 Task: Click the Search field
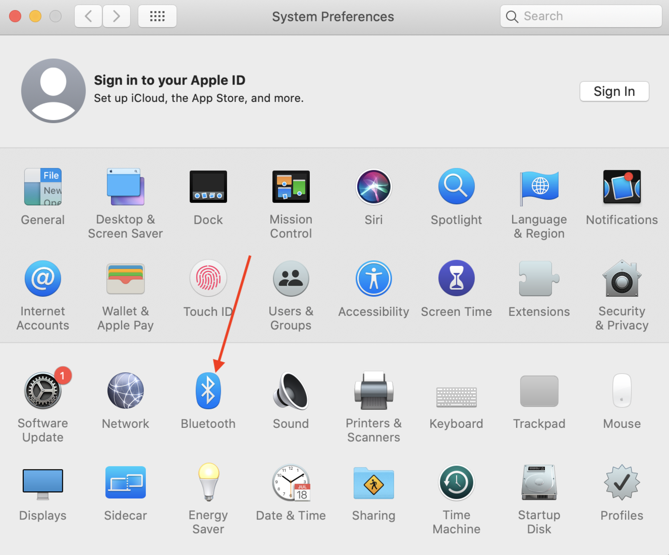pos(582,16)
